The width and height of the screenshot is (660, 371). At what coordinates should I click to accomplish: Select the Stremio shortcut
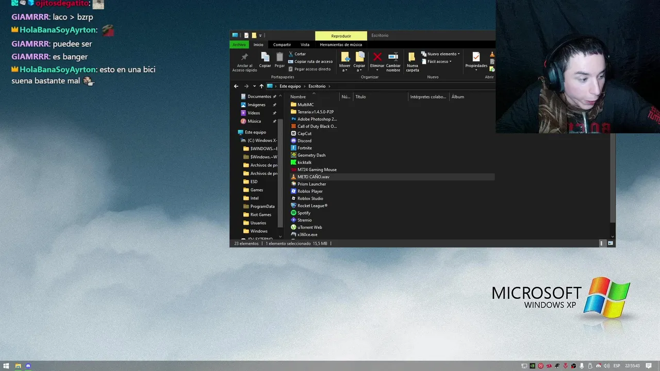point(301,220)
